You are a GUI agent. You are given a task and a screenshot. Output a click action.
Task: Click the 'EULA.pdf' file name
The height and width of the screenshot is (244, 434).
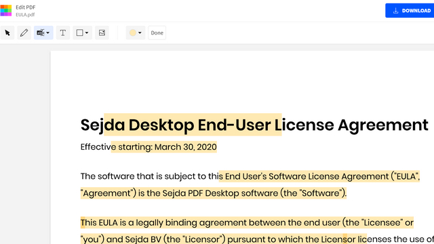click(25, 15)
